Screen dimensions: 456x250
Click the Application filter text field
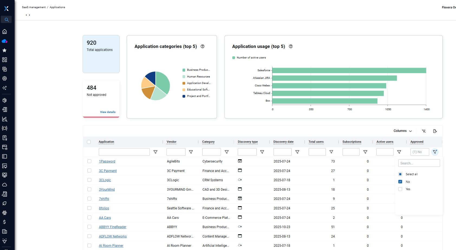coord(124,152)
